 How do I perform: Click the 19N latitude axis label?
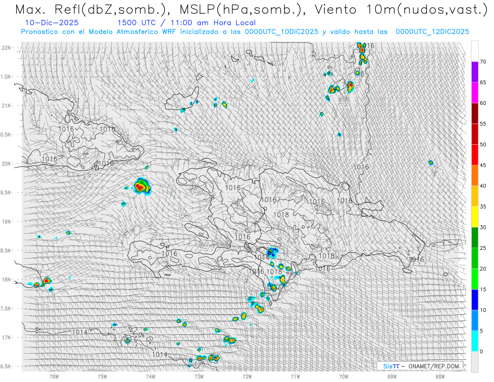[x=7, y=222]
